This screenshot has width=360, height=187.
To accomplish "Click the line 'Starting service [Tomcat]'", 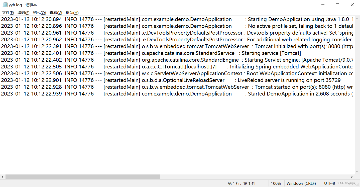I will click(151, 53).
